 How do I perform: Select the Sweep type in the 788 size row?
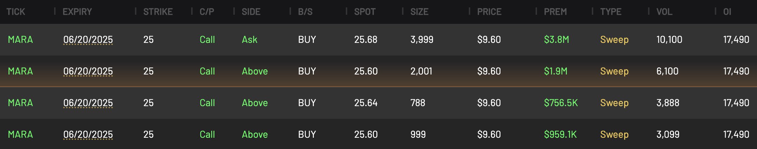pyautogui.click(x=614, y=103)
